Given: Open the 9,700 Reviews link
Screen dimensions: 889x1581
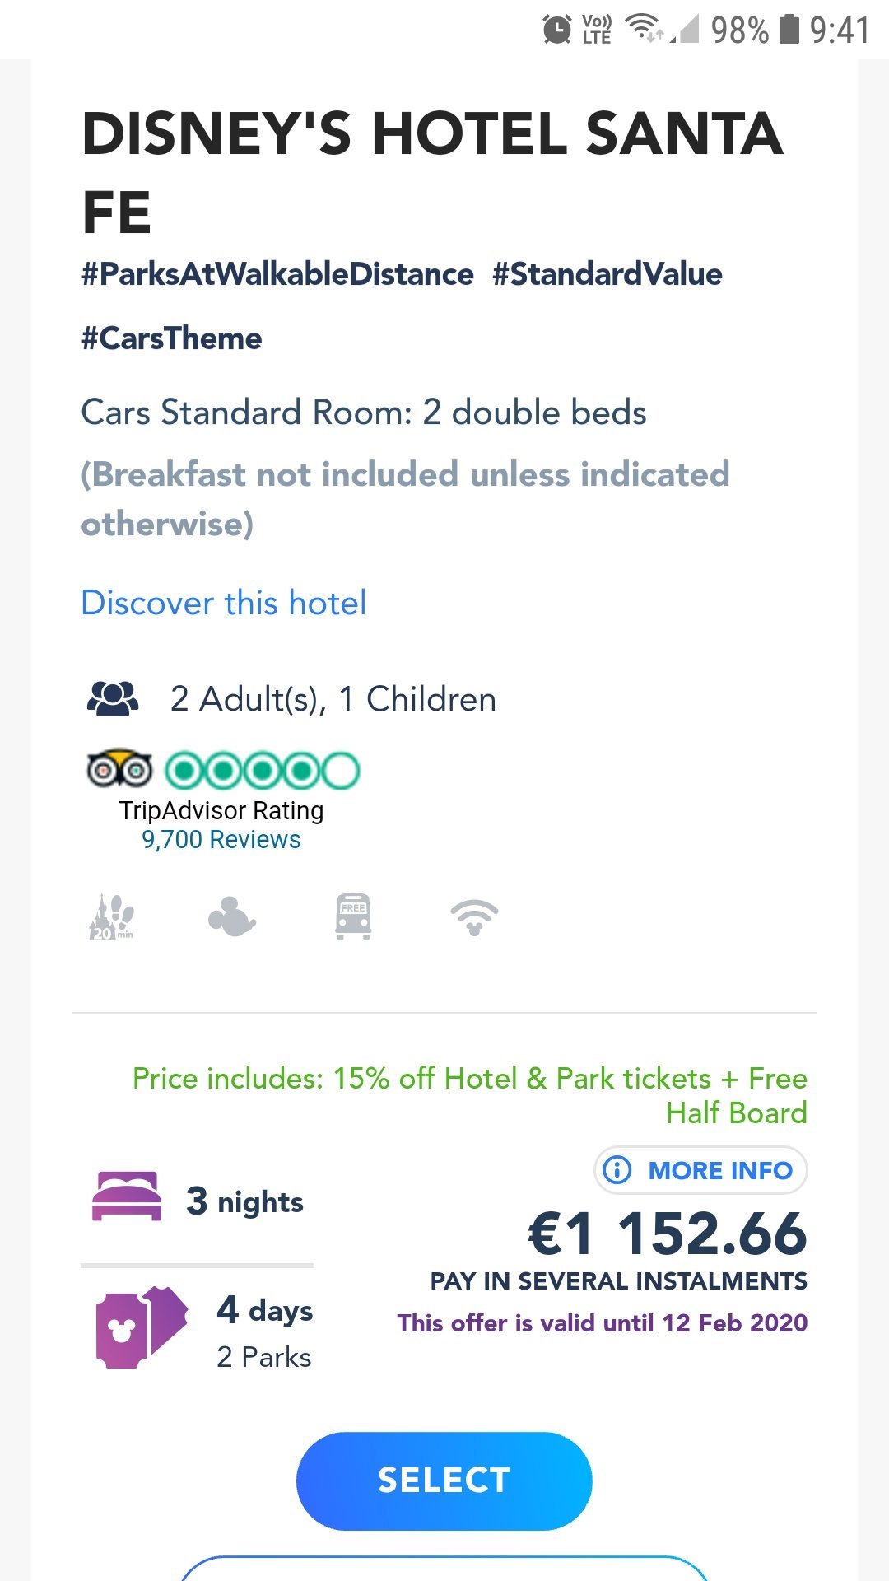Looking at the screenshot, I should 221,839.
